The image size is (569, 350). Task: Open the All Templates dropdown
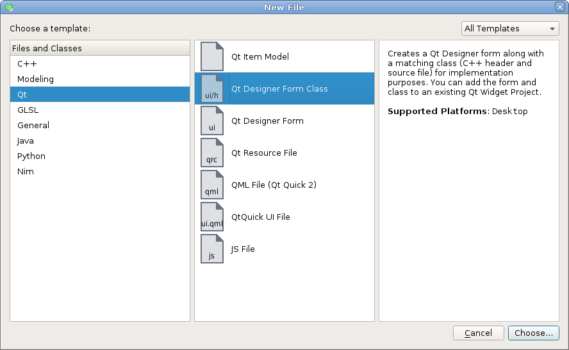[510, 29]
